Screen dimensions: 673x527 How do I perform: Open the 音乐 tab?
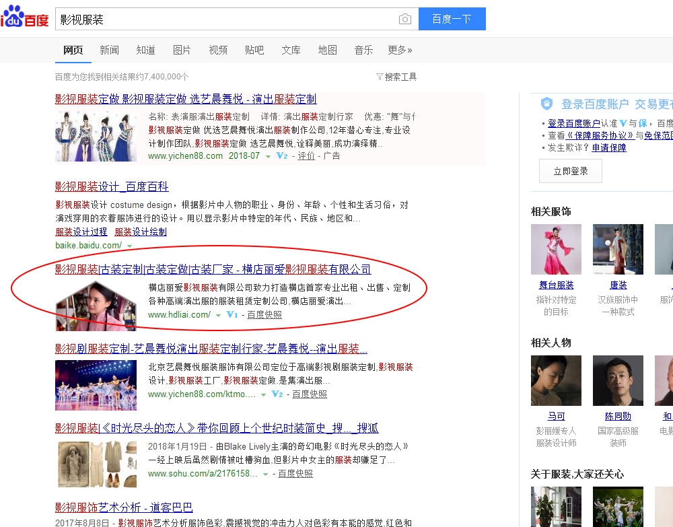[363, 50]
